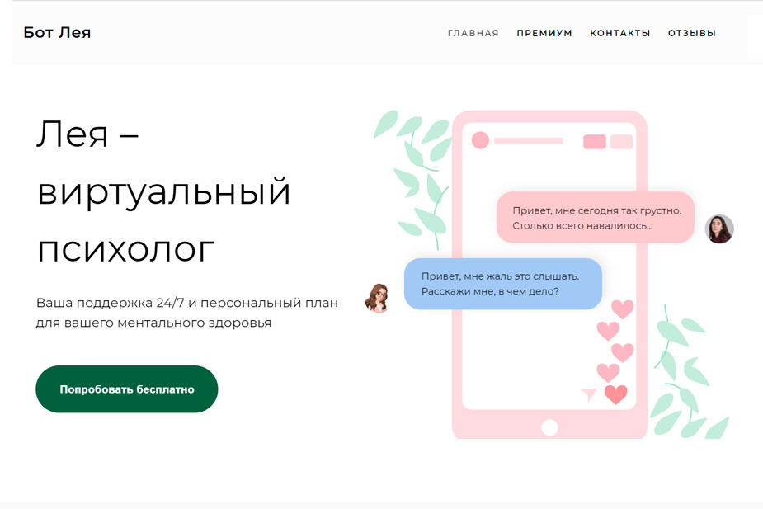This screenshot has width=763, height=509.
Task: Click the red heart at the bottom
Action: (x=615, y=394)
